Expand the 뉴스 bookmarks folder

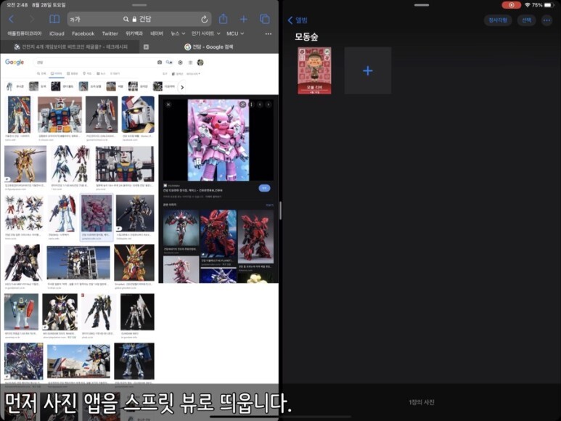(178, 33)
